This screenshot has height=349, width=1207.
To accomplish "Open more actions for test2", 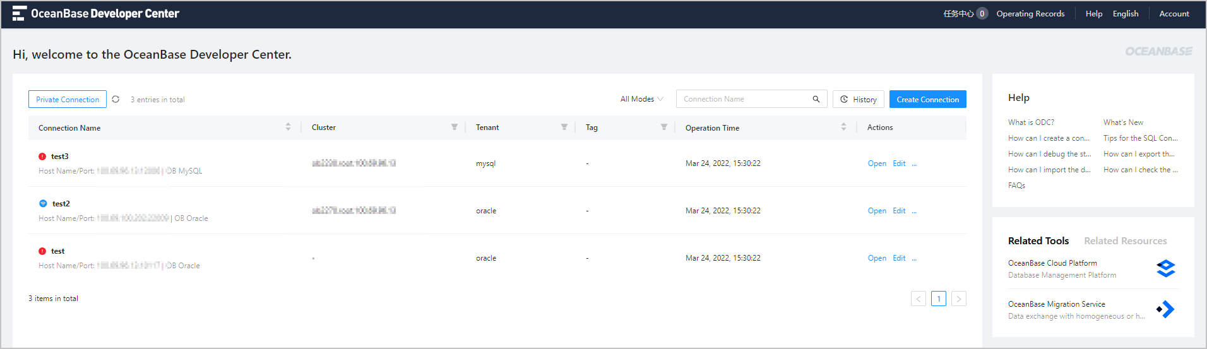I will (914, 211).
